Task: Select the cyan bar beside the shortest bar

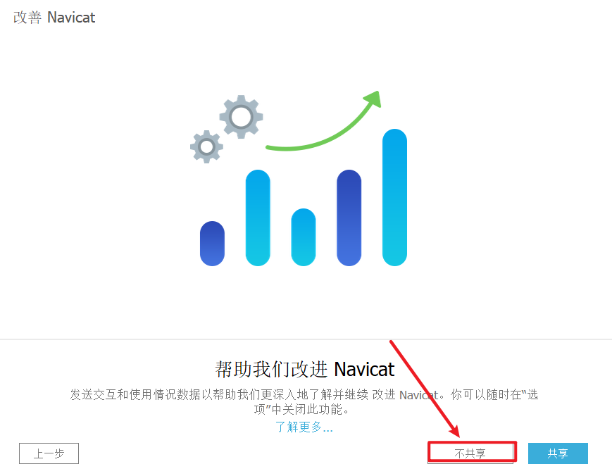Action: coord(258,218)
